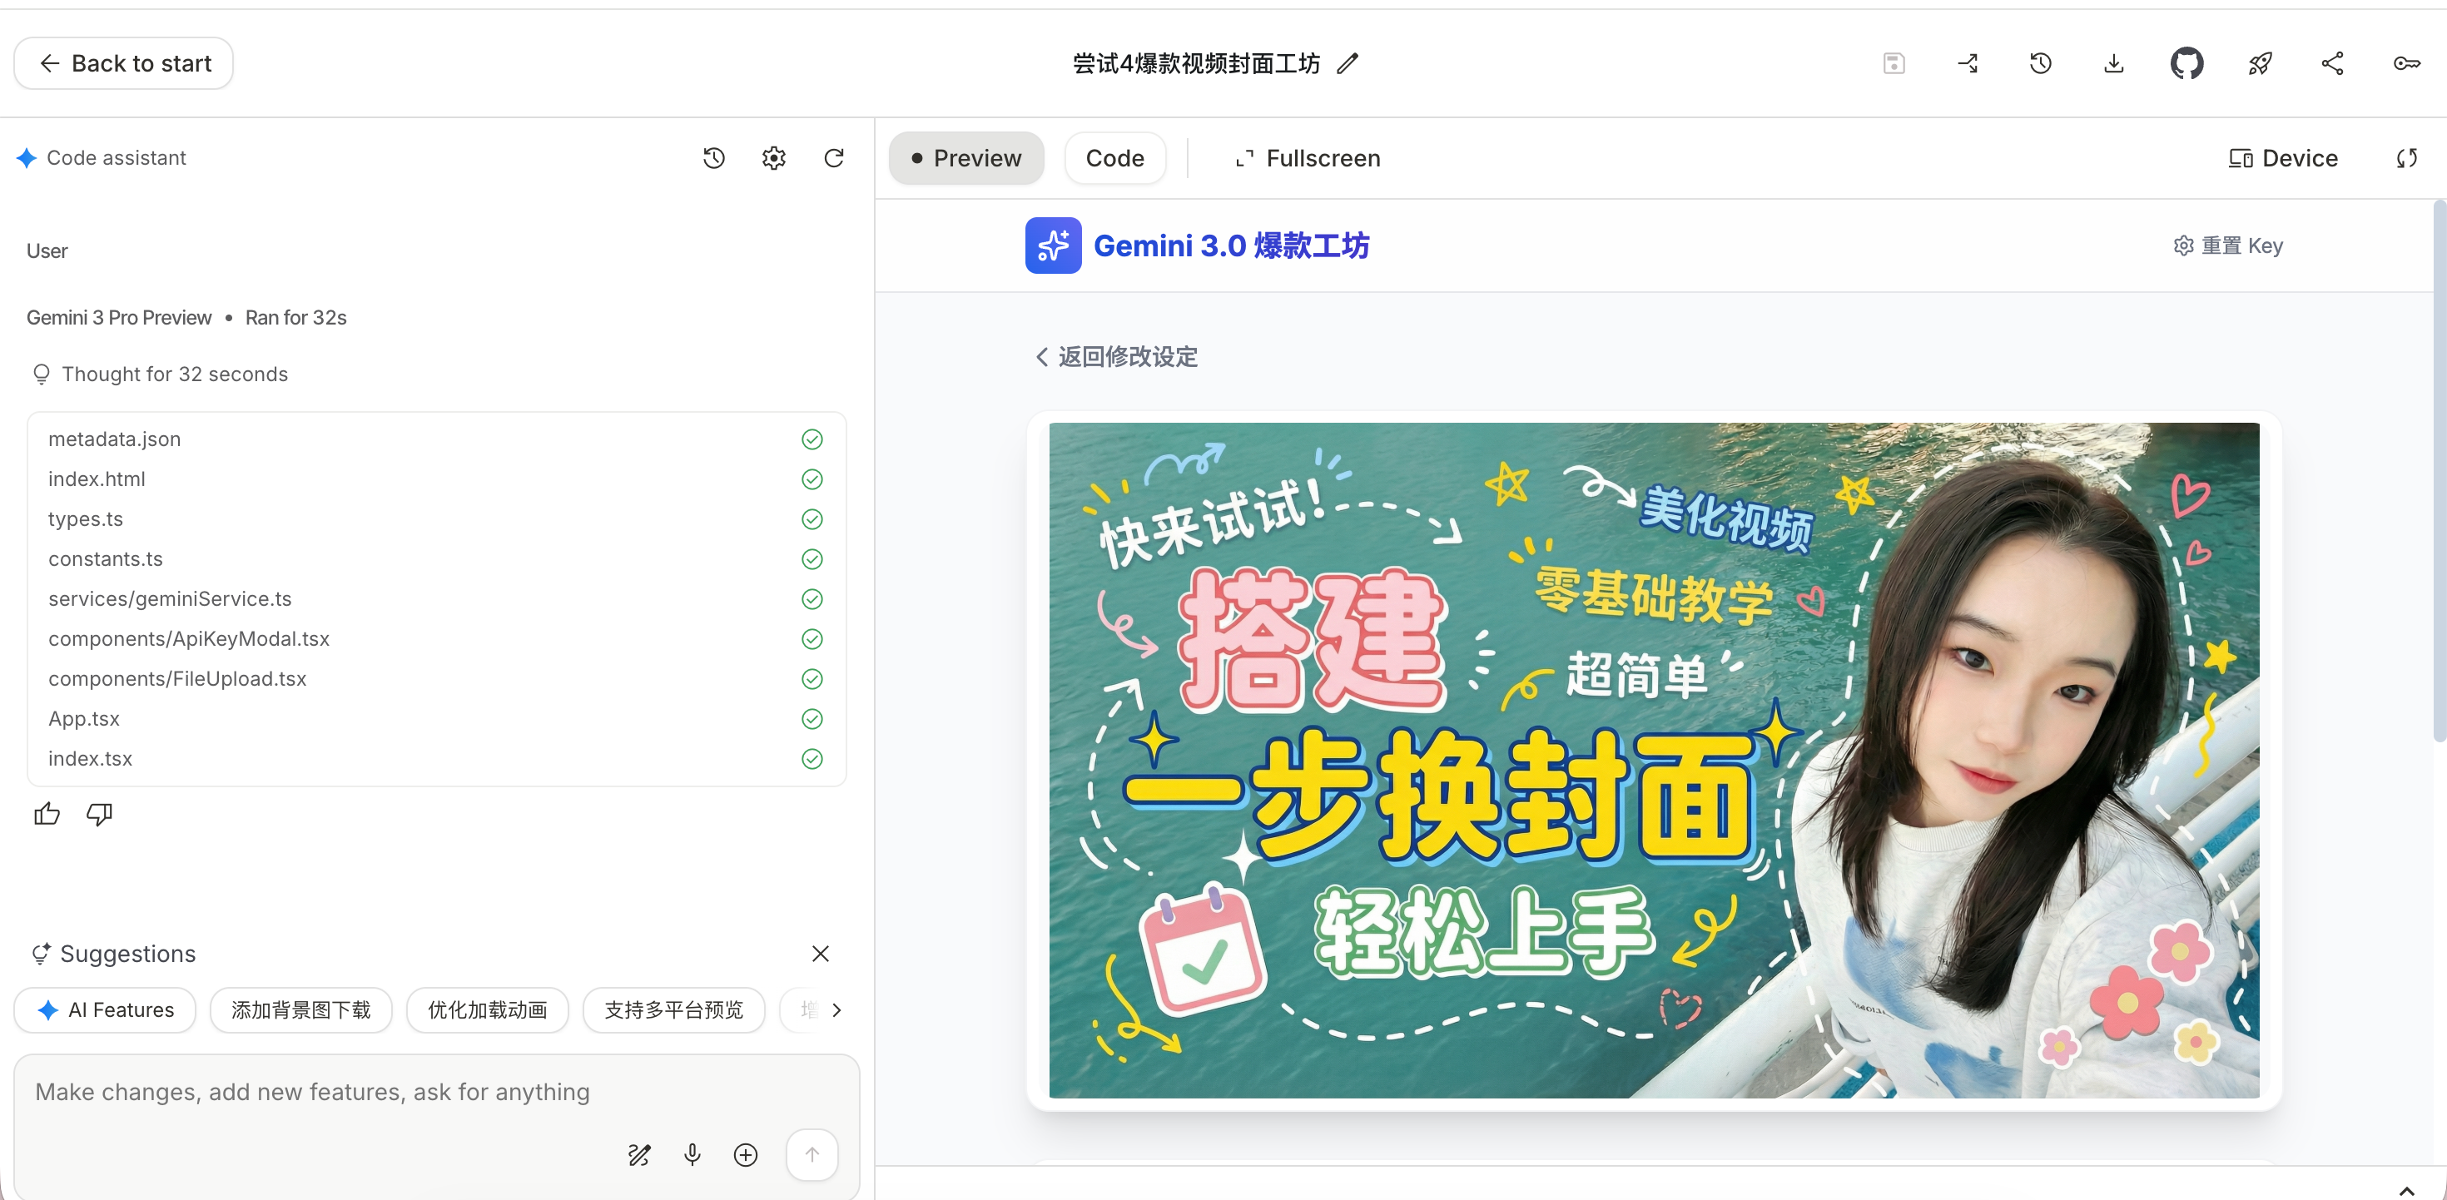The height and width of the screenshot is (1200, 2447).
Task: Expand the 'Thought for 32 seconds' section
Action: coord(174,374)
